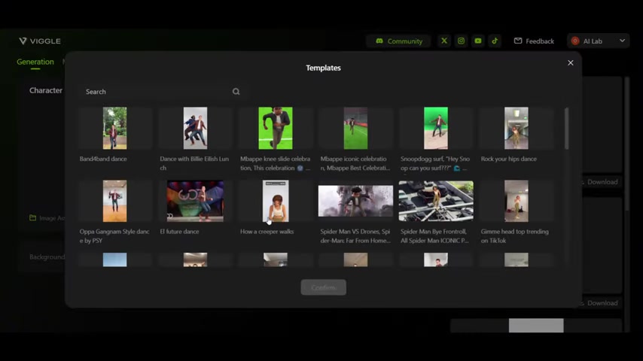Select Oppa Gangnam Style dance template

(x=114, y=202)
